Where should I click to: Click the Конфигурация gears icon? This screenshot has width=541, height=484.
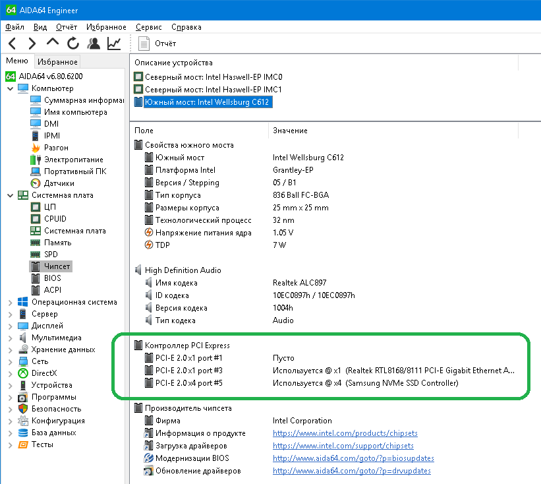23,421
